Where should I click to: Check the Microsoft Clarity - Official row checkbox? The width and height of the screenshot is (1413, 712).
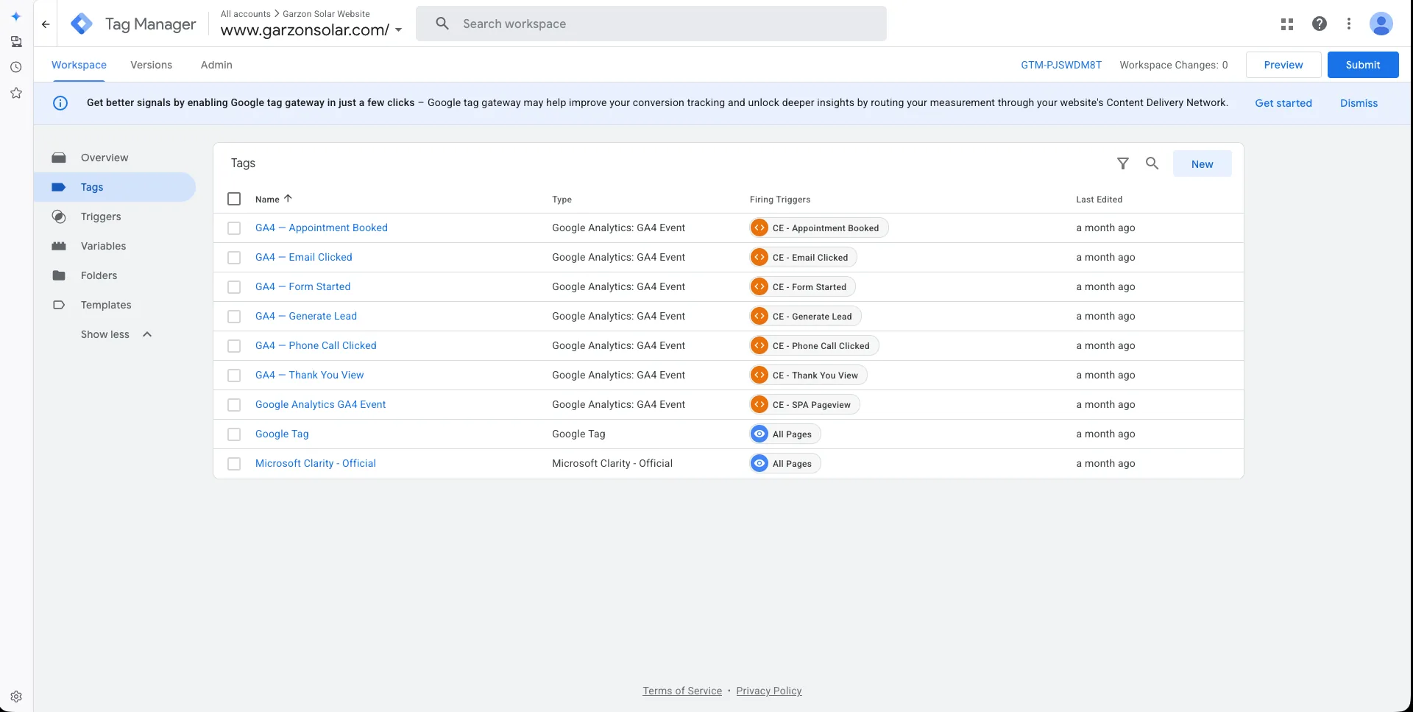(x=234, y=464)
